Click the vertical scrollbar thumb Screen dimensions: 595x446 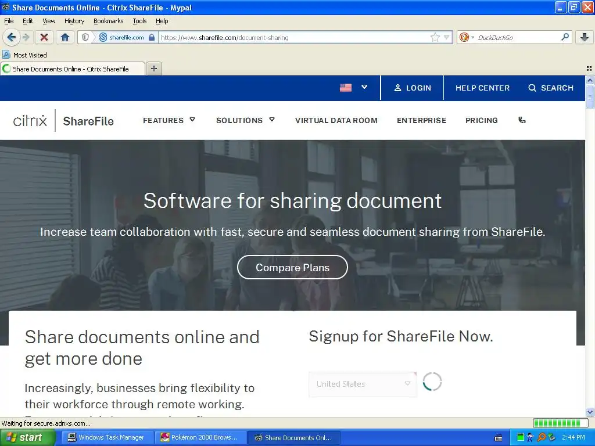coord(590,97)
